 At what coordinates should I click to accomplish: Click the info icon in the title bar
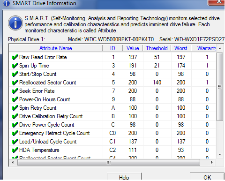[x=7, y=3]
